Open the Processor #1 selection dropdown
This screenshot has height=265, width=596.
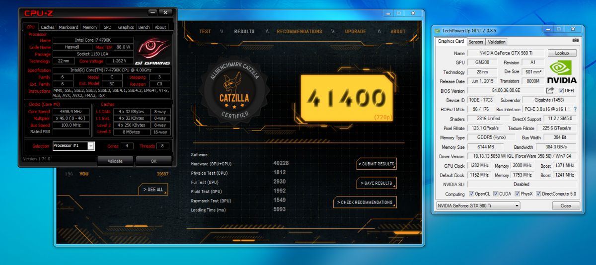[x=74, y=146]
